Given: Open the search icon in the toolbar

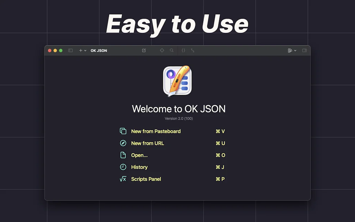Looking at the screenshot, I should pyautogui.click(x=172, y=50).
